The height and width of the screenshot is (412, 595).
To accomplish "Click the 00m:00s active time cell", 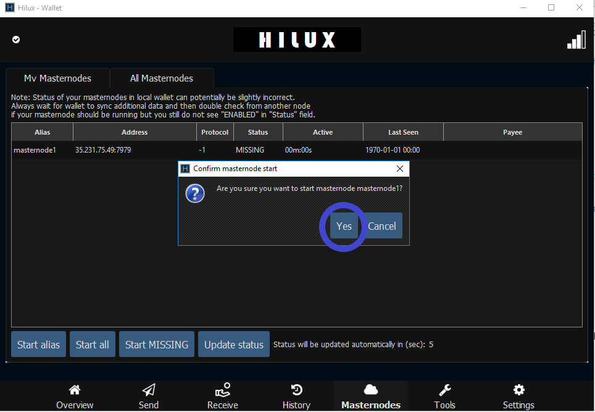I will point(323,150).
